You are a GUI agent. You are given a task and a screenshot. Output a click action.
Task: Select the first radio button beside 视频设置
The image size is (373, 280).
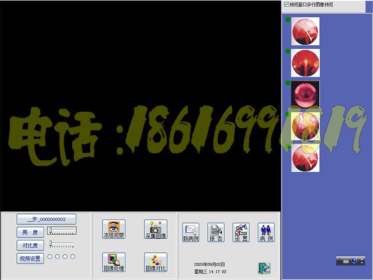[50, 257]
